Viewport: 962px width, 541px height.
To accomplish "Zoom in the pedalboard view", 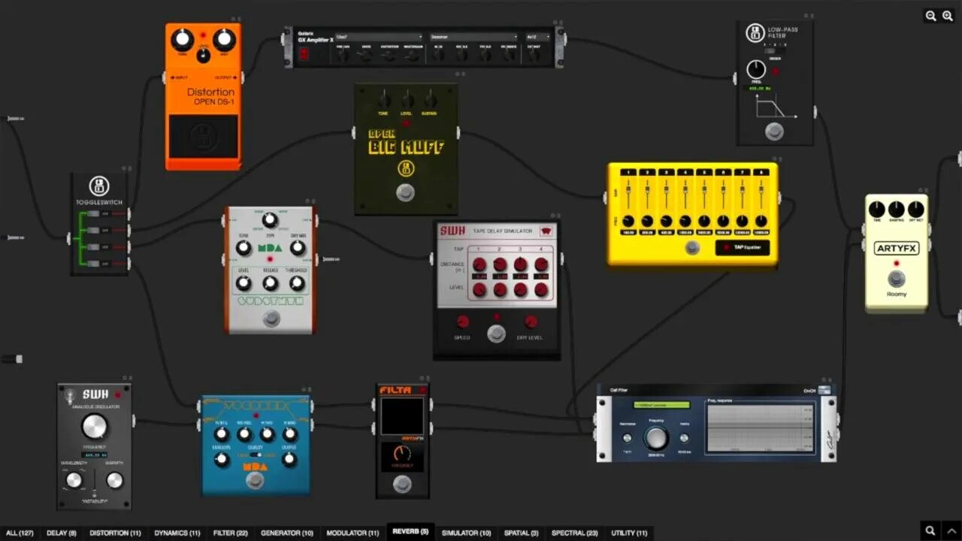I will pos(948,16).
